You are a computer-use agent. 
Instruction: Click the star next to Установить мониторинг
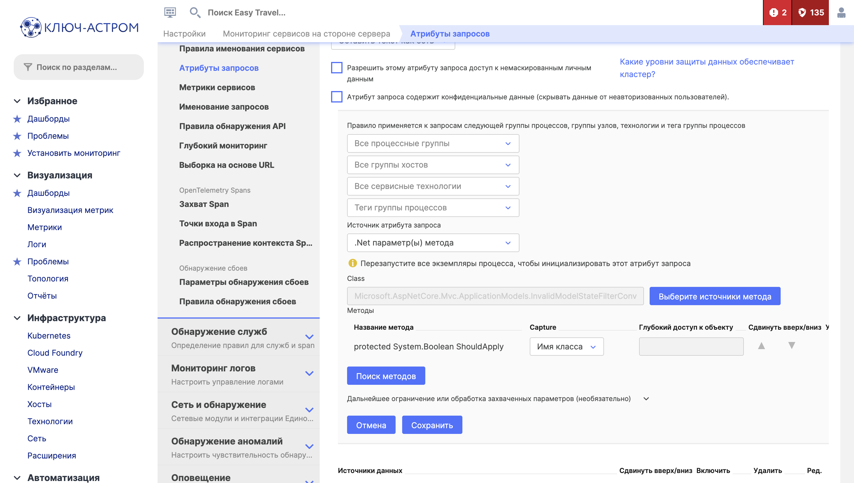coord(17,153)
